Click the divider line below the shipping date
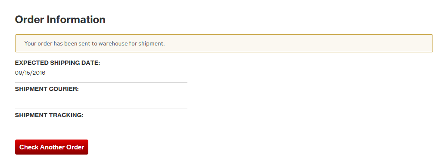442x164 pixels. [101, 83]
